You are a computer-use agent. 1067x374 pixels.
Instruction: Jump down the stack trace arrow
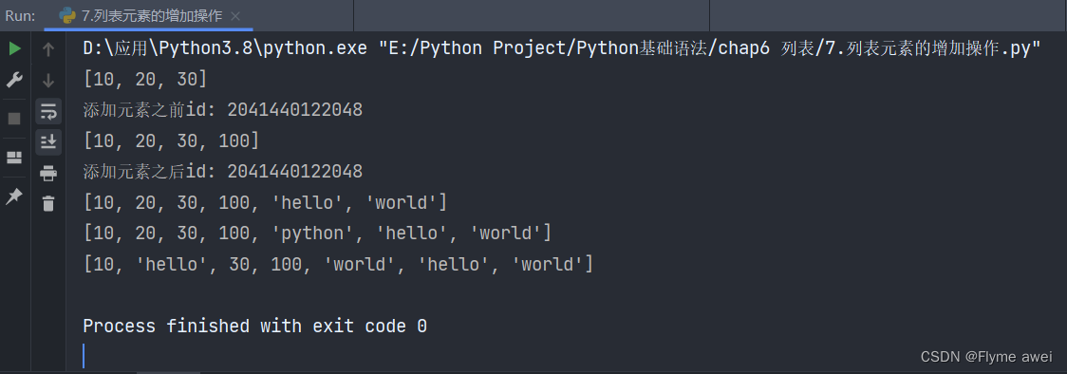[47, 81]
